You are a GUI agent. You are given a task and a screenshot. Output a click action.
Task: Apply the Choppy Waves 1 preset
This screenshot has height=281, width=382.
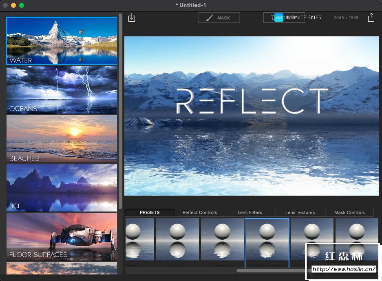click(267, 243)
